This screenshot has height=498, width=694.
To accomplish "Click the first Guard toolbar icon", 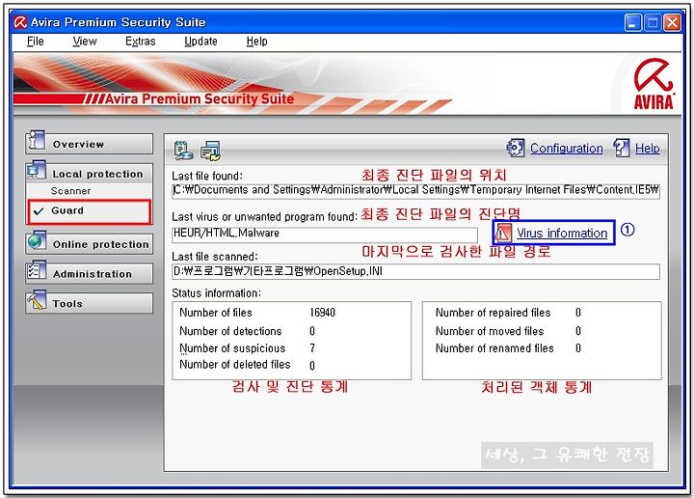I will (183, 151).
